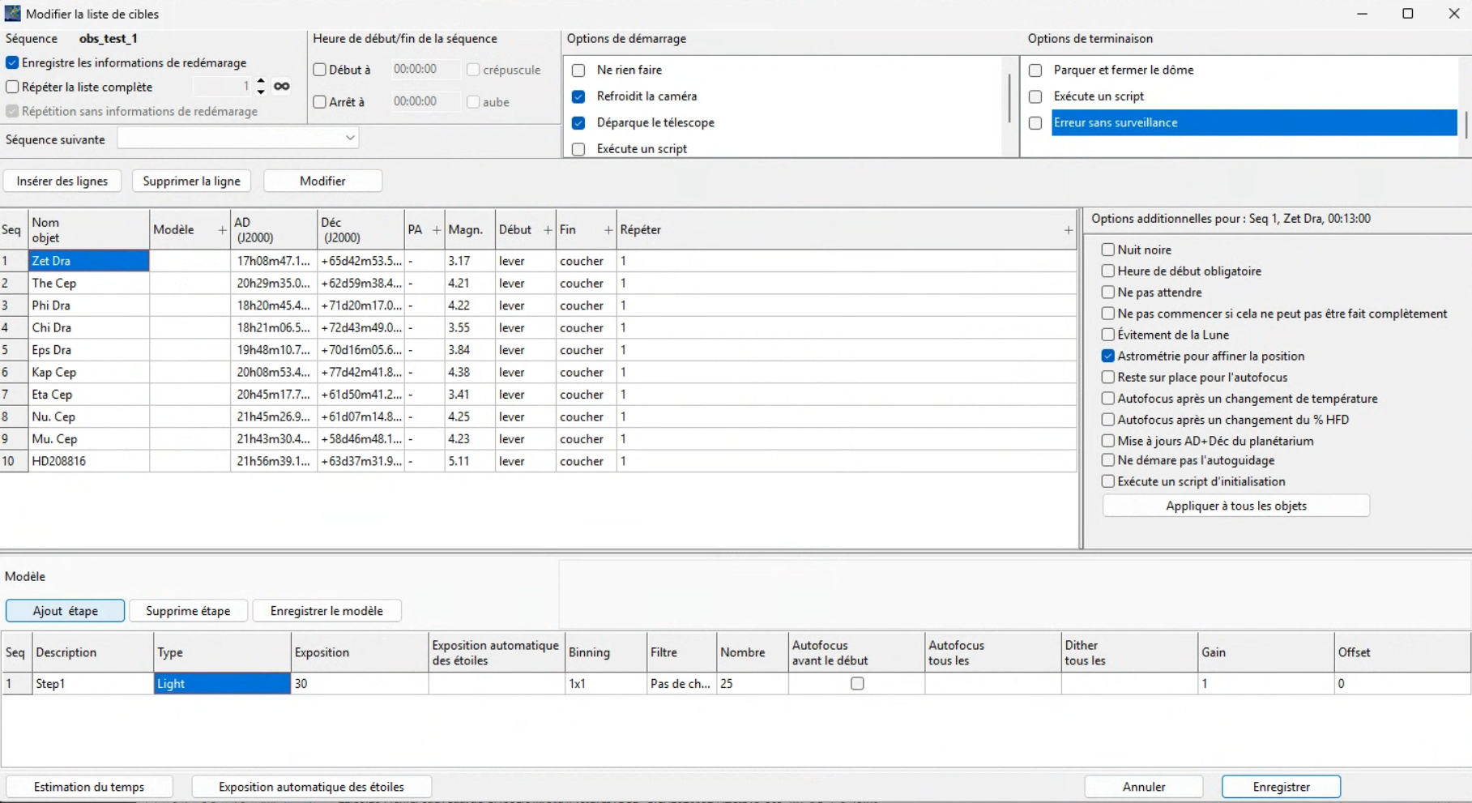Click the Modifier button
Image resolution: width=1472 pixels, height=803 pixels.
pos(322,181)
